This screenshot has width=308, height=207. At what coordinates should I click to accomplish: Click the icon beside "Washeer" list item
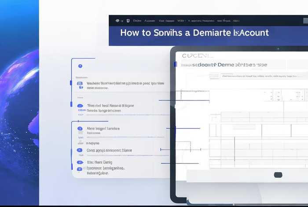[80, 83]
